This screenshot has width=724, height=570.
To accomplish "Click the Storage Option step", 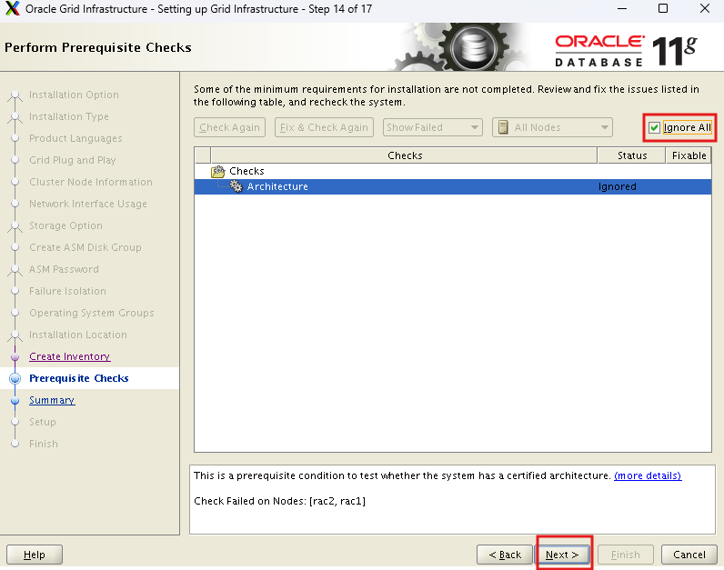I will (65, 225).
